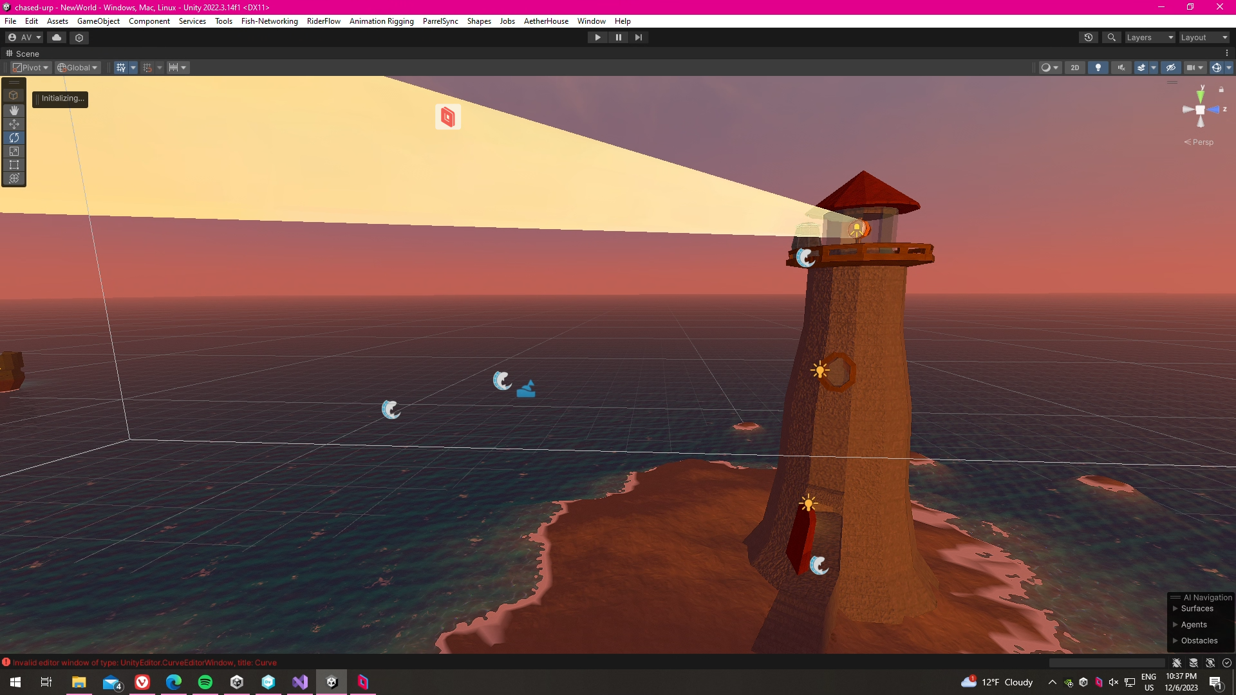Screen dimensions: 1236x695
Task: Select the combined Transform tool
Action: click(x=14, y=178)
